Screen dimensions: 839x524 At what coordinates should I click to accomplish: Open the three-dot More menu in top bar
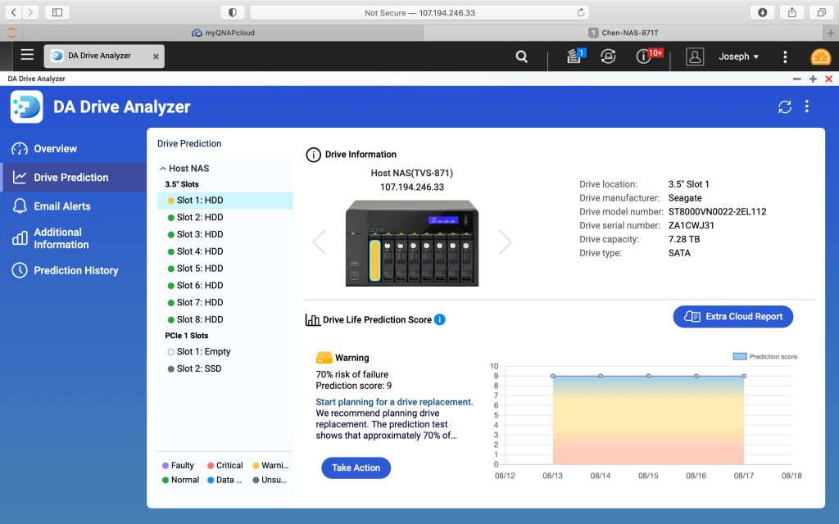pos(785,56)
